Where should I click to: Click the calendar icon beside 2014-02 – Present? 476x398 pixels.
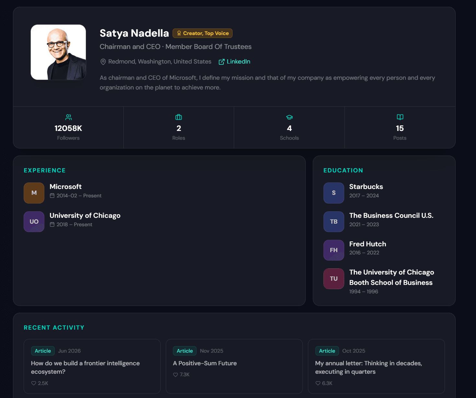coord(52,196)
